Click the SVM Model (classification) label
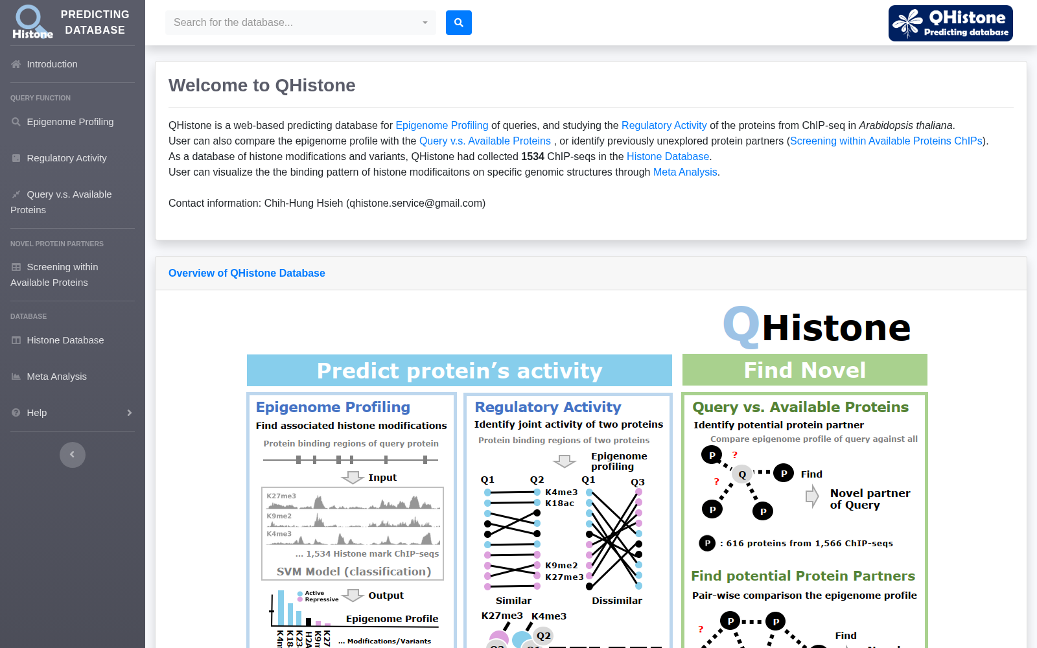The width and height of the screenshot is (1037, 648). (353, 572)
